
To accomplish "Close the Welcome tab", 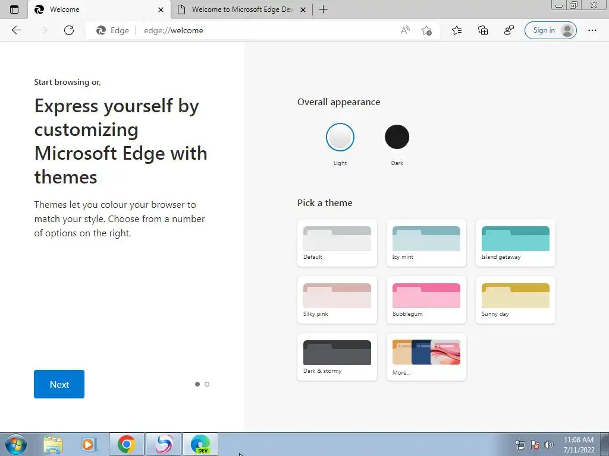I will [x=161, y=9].
